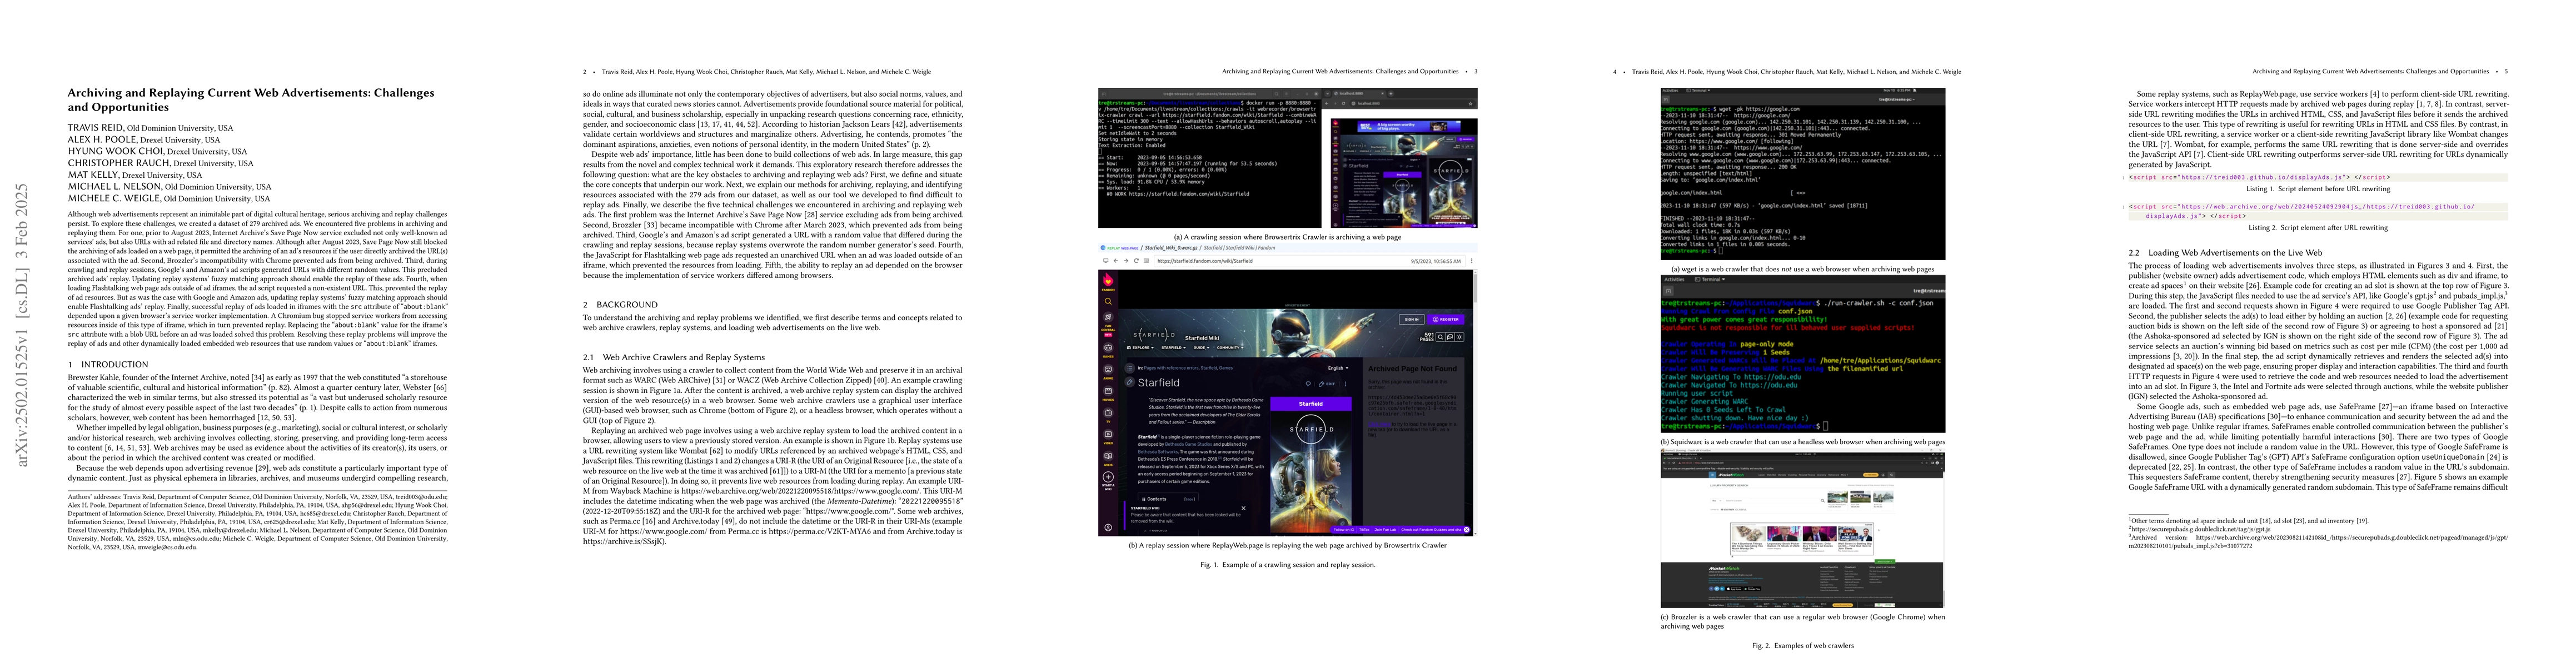Click the caption (b) about Squidwarc crawler
The width and height of the screenshot is (2576, 667).
(1803, 441)
